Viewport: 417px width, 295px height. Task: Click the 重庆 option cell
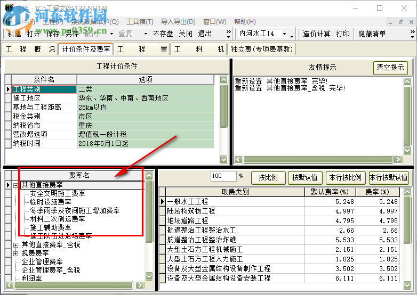(x=146, y=125)
